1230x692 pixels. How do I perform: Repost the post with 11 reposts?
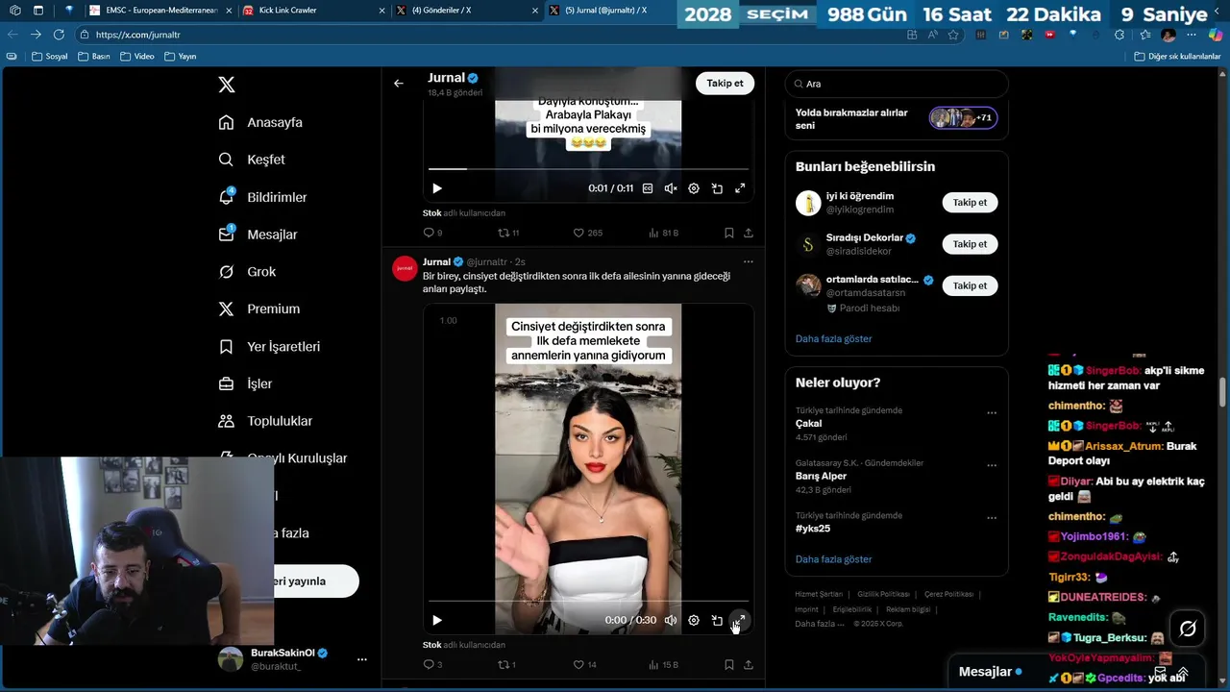tap(508, 233)
